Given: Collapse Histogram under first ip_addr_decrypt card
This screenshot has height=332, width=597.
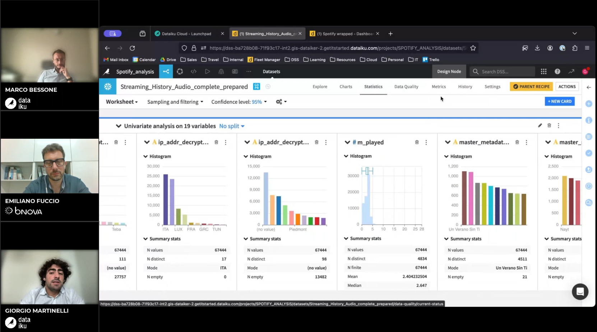Looking at the screenshot, I should click(145, 156).
